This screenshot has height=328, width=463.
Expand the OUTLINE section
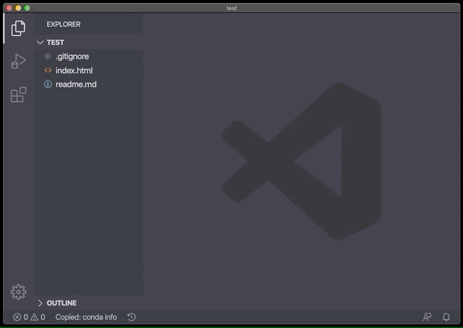tap(41, 303)
